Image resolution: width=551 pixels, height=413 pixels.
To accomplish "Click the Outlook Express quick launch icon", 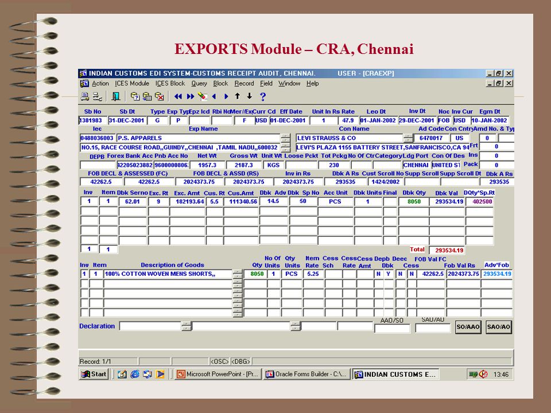I will [x=148, y=375].
